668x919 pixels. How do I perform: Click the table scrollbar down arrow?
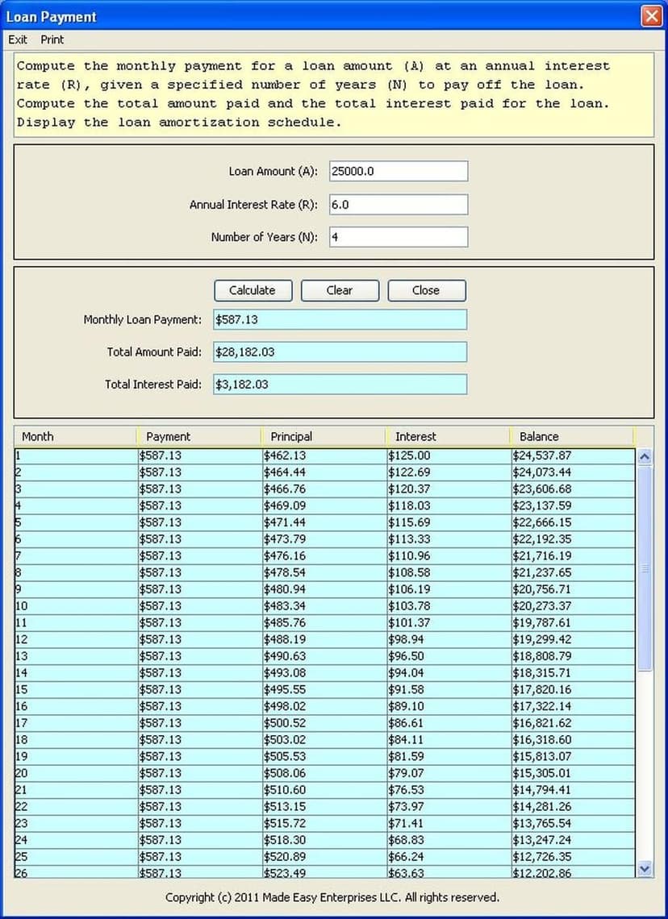[645, 869]
